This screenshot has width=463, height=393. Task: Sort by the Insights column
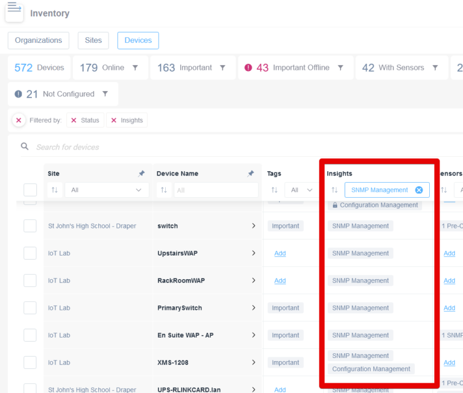335,190
